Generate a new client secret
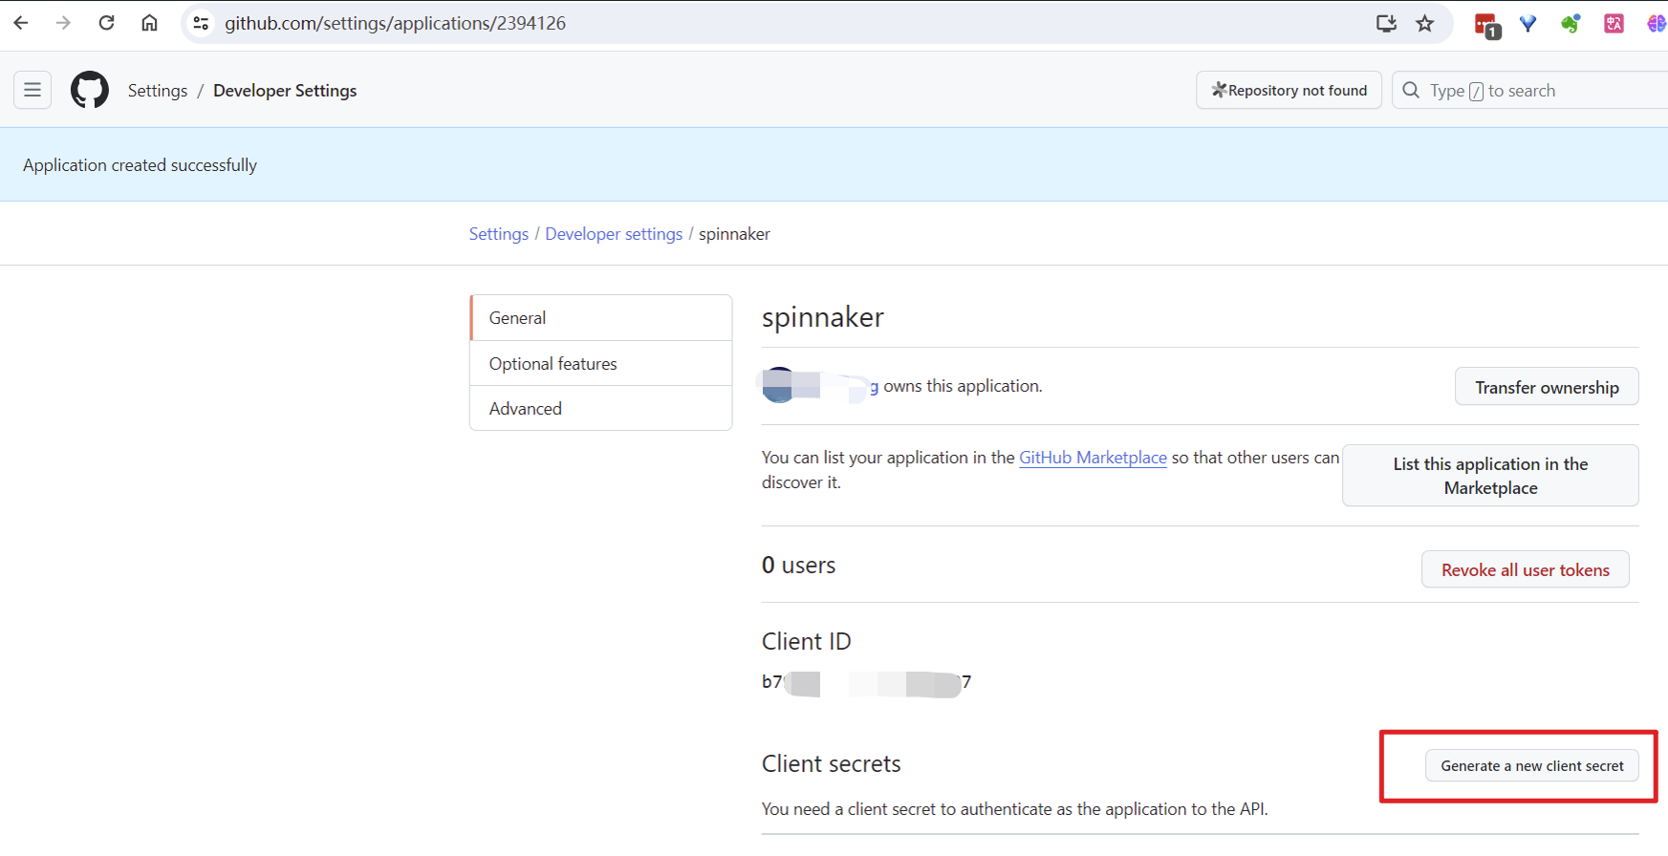Image resolution: width=1668 pixels, height=856 pixels. coord(1531,765)
